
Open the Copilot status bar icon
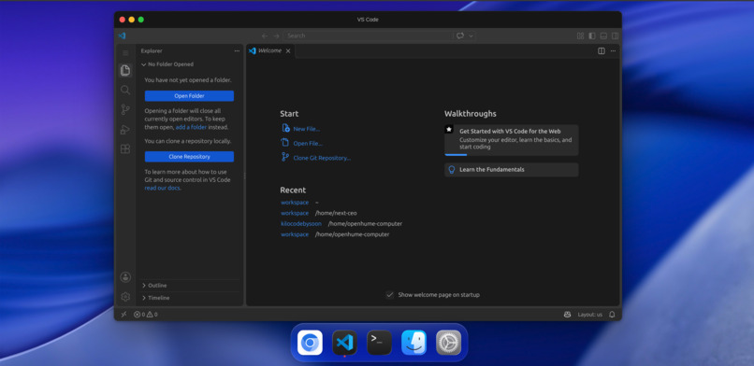pos(568,315)
